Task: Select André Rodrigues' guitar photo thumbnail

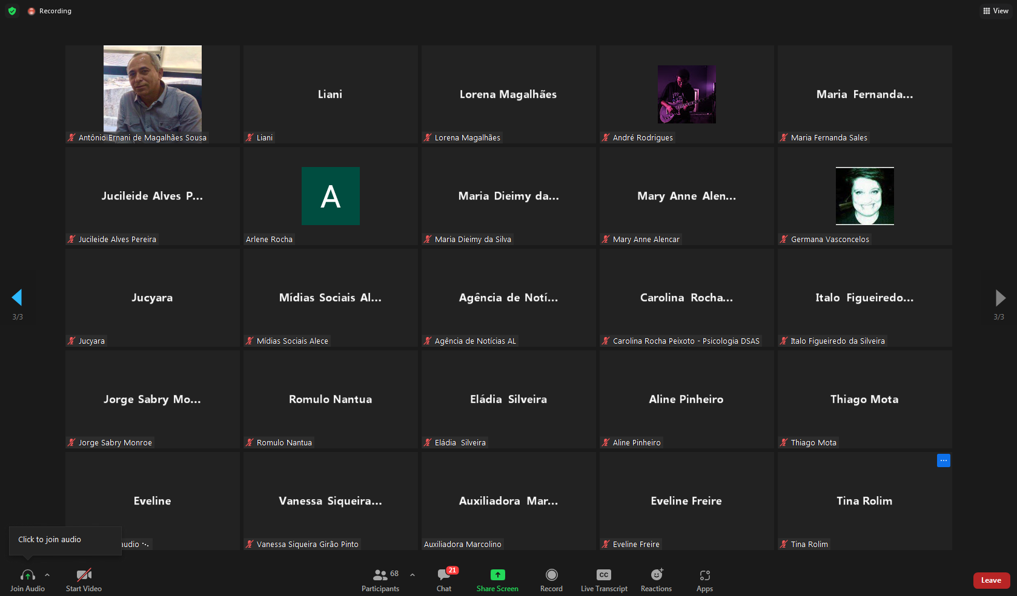Action: pos(687,94)
